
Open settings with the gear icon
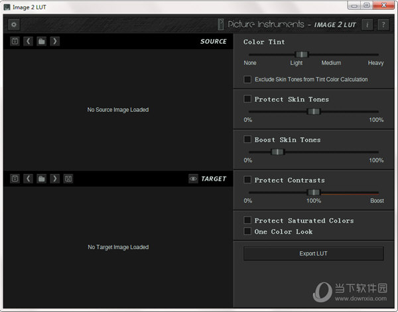coord(14,25)
